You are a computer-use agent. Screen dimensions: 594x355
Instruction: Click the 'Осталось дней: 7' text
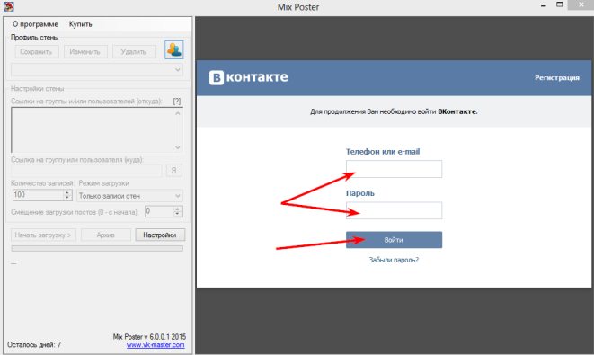[x=34, y=345]
